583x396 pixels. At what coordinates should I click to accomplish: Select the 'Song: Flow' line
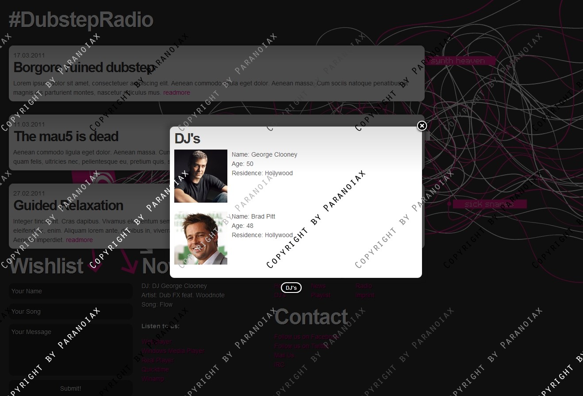pyautogui.click(x=157, y=304)
